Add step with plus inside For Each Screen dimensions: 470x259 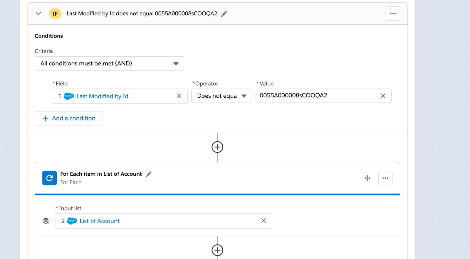(x=217, y=250)
